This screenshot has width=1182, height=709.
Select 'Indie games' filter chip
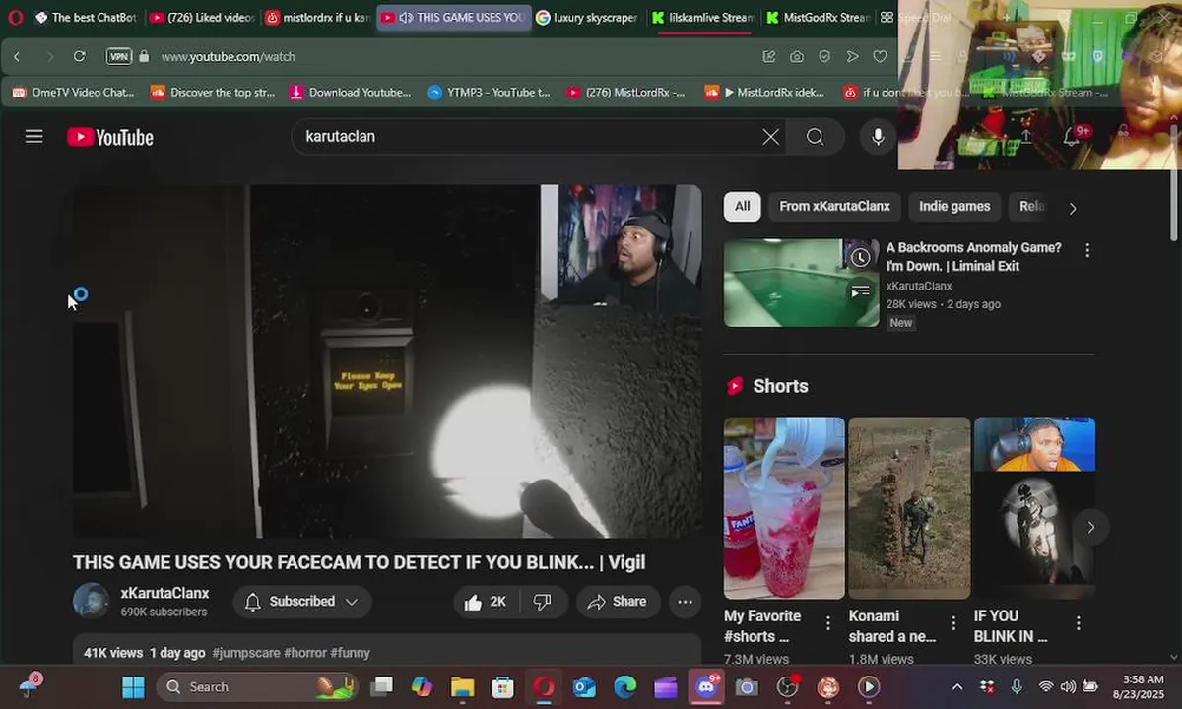[x=954, y=207]
